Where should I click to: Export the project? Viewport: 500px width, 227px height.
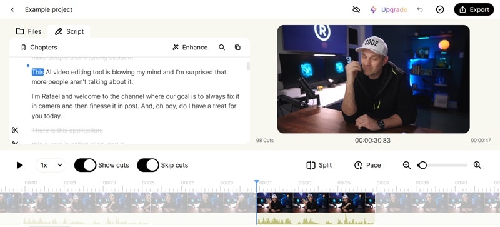point(474,9)
